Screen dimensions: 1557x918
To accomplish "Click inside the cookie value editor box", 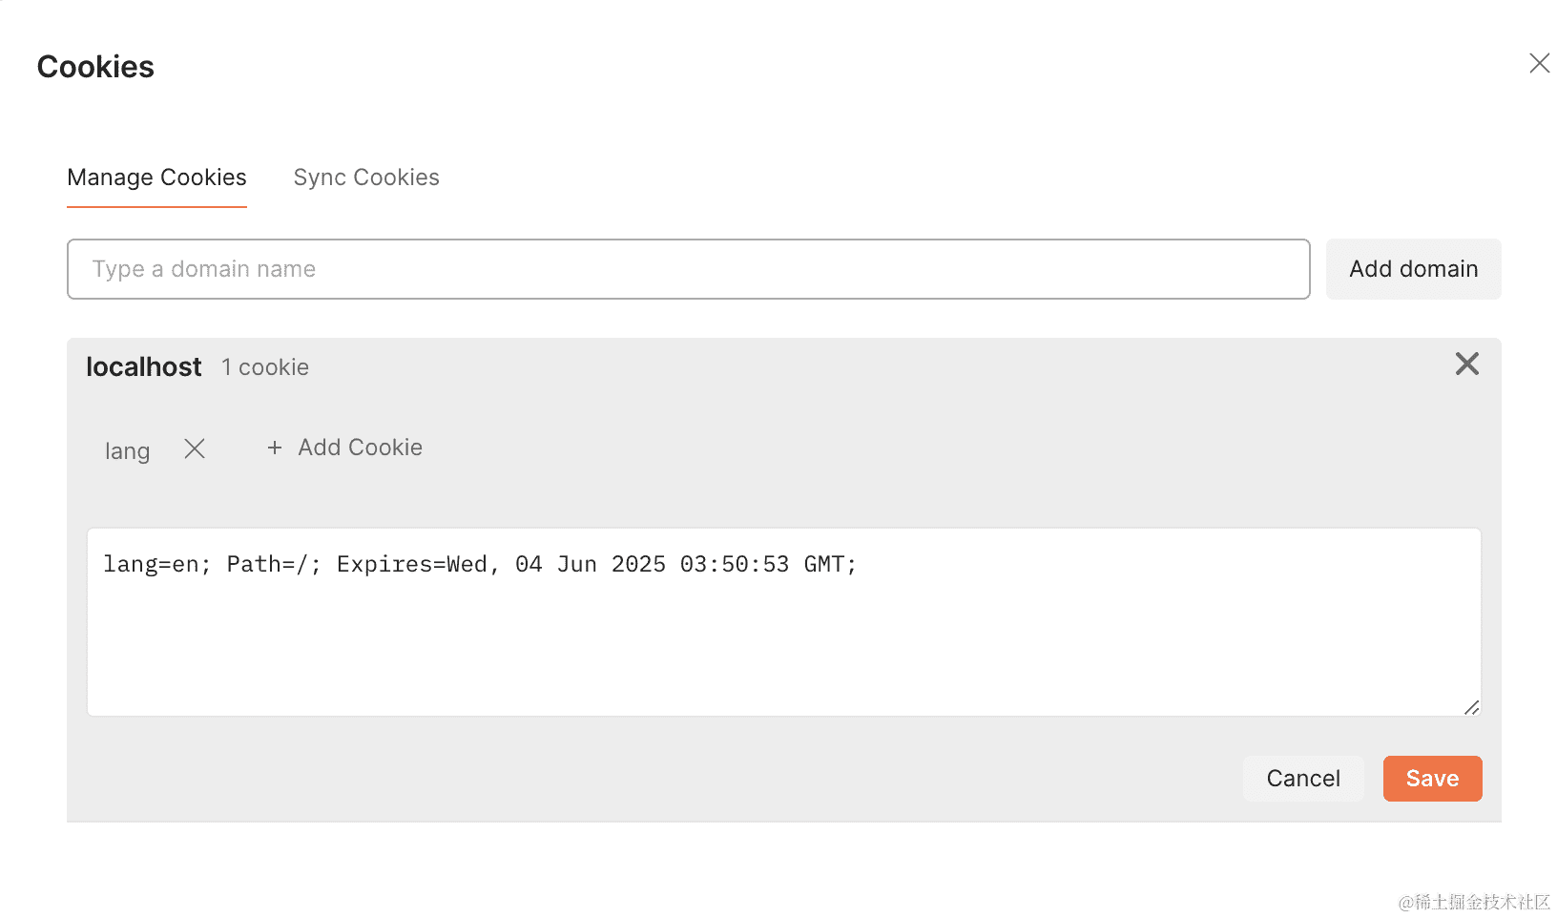I will click(783, 621).
